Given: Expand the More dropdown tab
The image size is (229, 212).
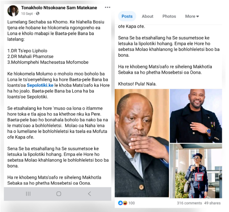Looking at the screenshot, I should click(x=192, y=16).
